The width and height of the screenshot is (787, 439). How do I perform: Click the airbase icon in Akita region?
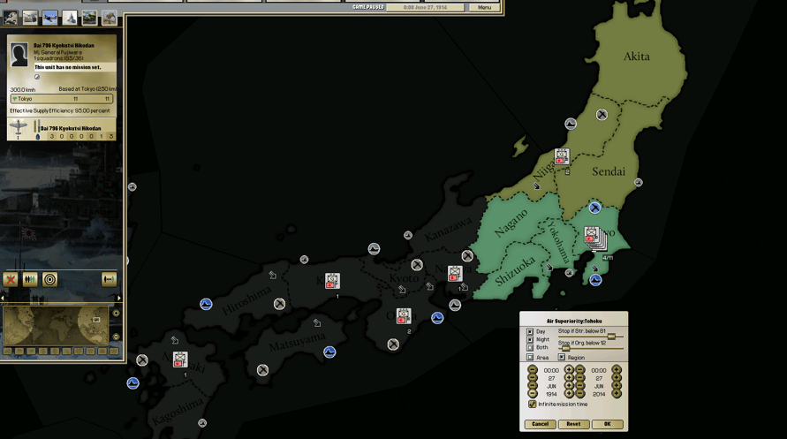(x=602, y=115)
